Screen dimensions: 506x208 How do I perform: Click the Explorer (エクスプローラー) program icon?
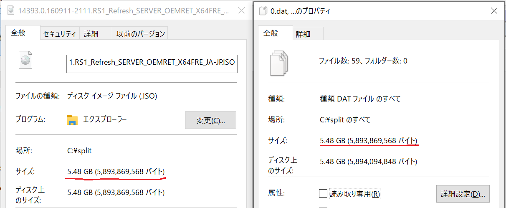(72, 120)
